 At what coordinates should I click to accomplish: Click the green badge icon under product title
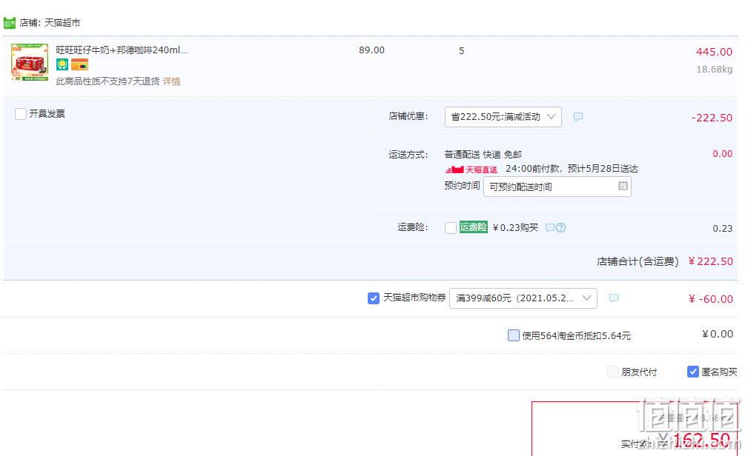(x=62, y=64)
